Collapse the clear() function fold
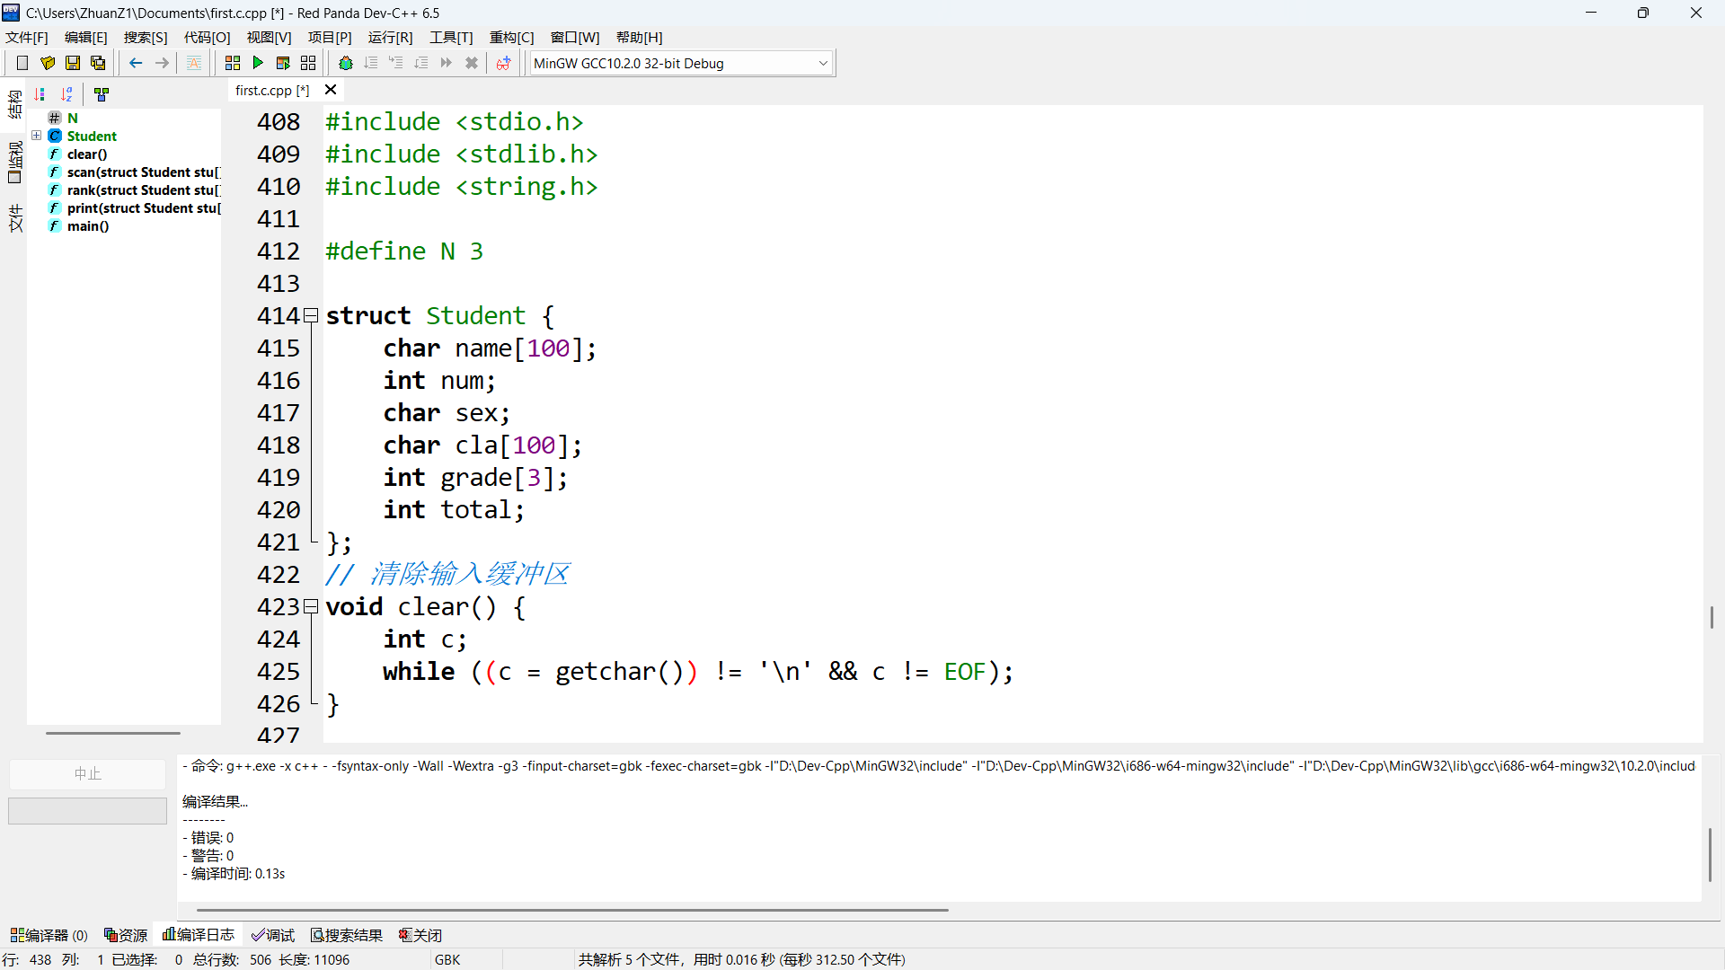 [311, 606]
